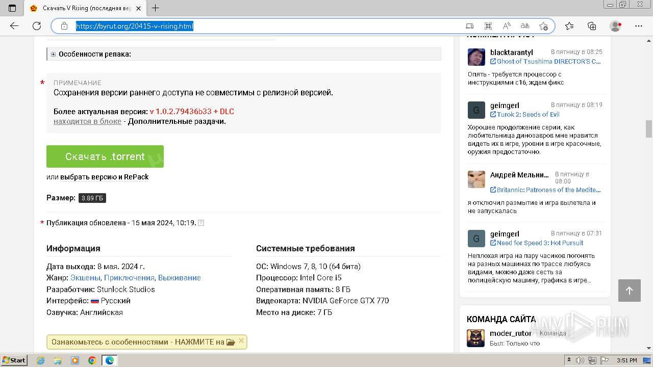The width and height of the screenshot is (653, 367).
Task: Start Read Aloud from the address bar
Action: (507, 26)
